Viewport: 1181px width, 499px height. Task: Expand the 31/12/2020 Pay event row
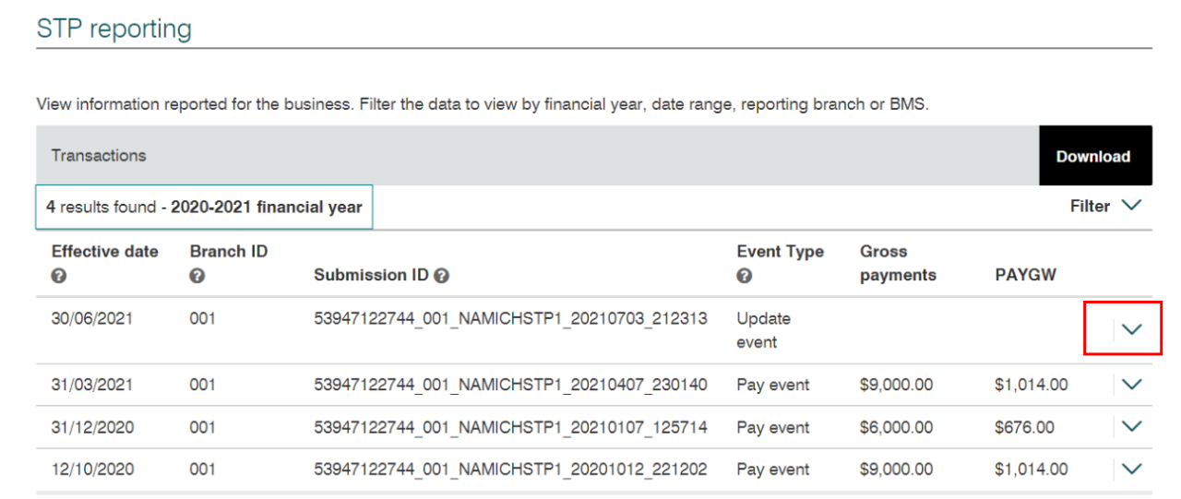tap(1131, 427)
